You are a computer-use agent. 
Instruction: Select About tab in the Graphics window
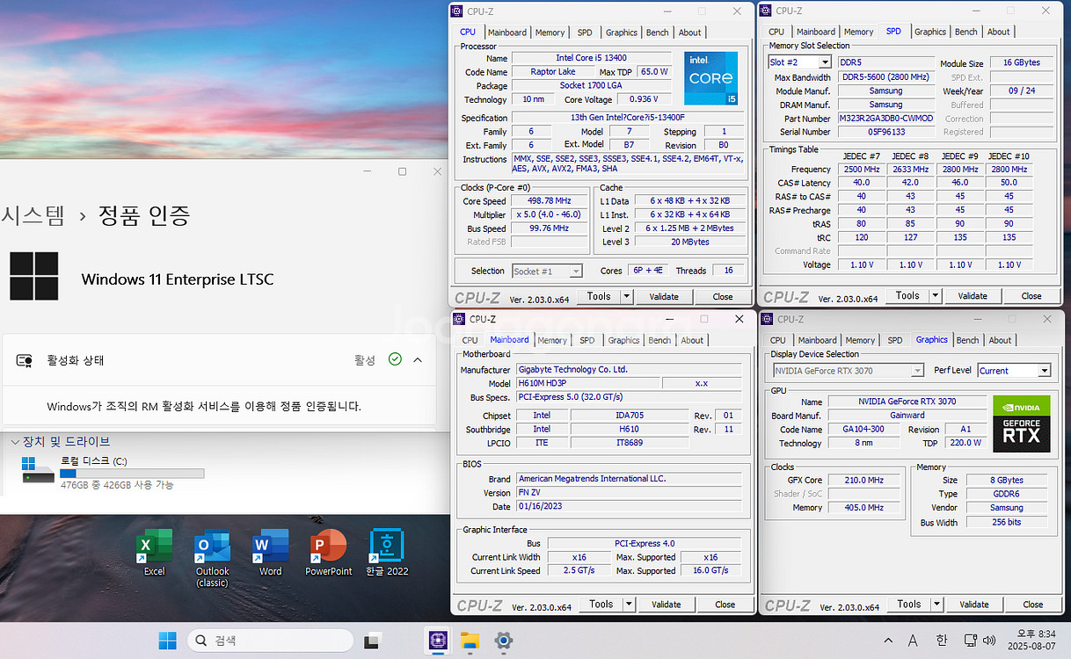pyautogui.click(x=1000, y=340)
